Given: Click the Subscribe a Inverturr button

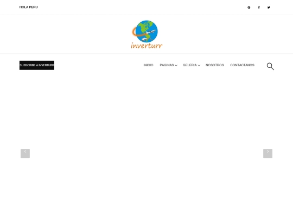Looking at the screenshot, I should tap(37, 65).
